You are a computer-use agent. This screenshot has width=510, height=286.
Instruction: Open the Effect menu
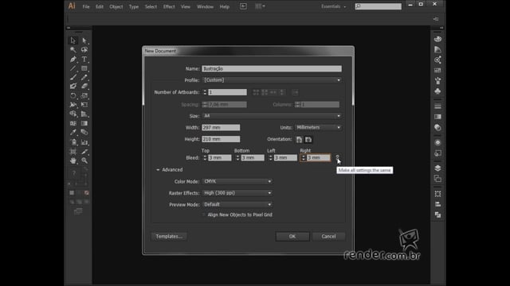169,6
